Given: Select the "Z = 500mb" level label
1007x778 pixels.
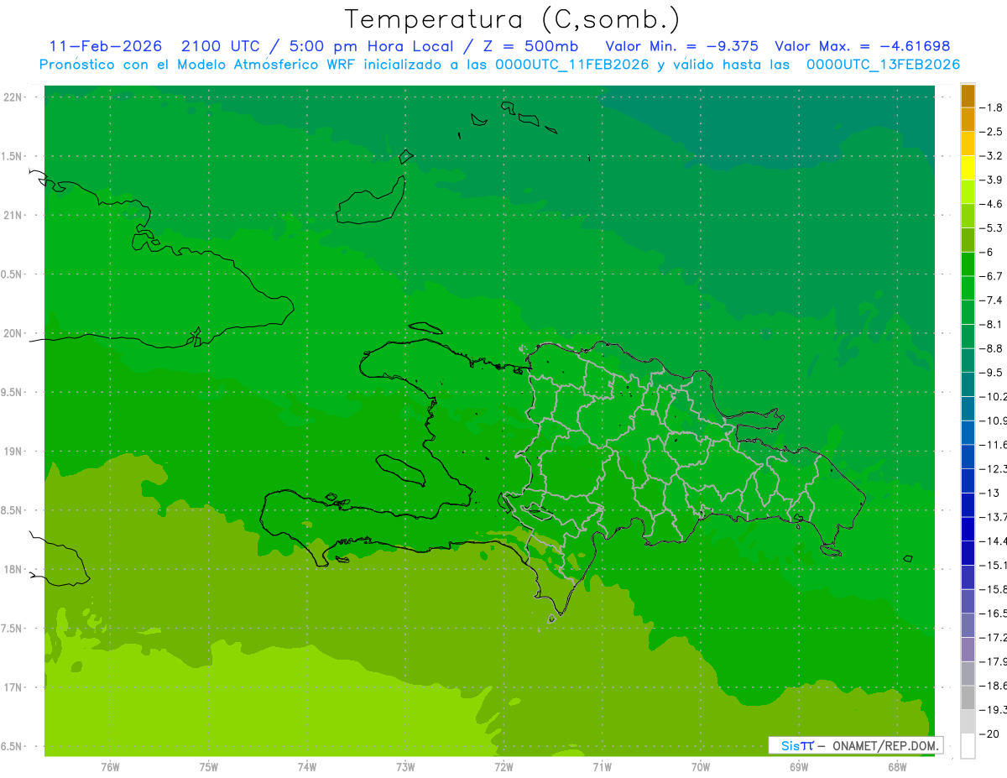Looking at the screenshot, I should coord(530,46).
